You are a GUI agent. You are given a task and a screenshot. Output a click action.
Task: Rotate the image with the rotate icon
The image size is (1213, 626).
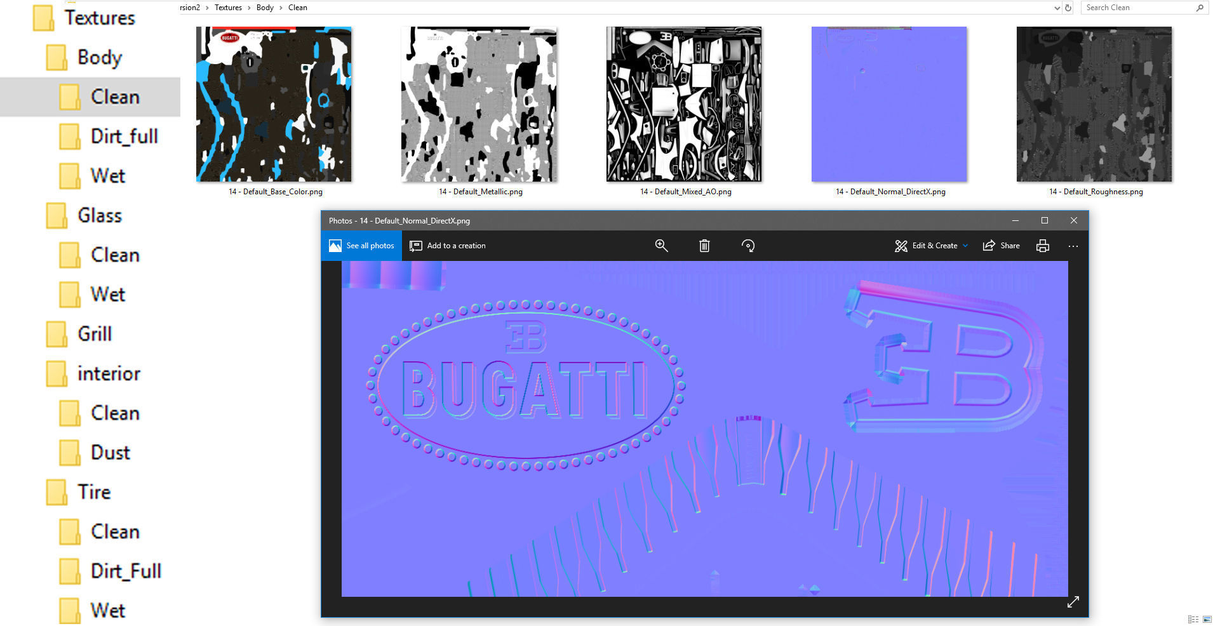748,246
